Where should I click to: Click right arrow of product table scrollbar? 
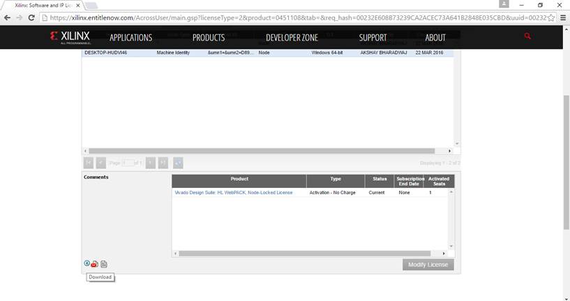tap(444, 254)
